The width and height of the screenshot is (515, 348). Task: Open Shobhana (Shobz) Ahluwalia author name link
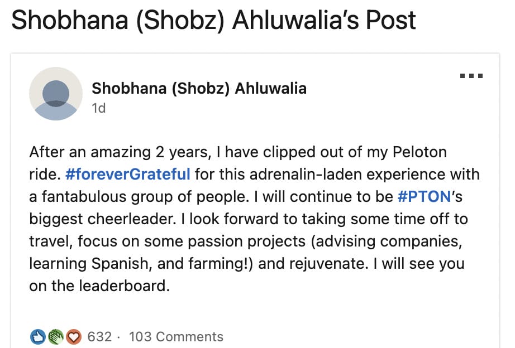tap(199, 89)
